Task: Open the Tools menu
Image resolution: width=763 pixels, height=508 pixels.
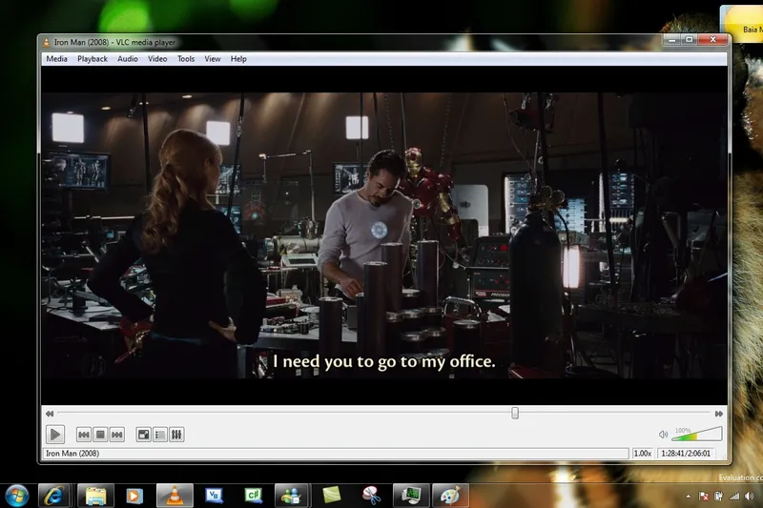Action: point(186,59)
